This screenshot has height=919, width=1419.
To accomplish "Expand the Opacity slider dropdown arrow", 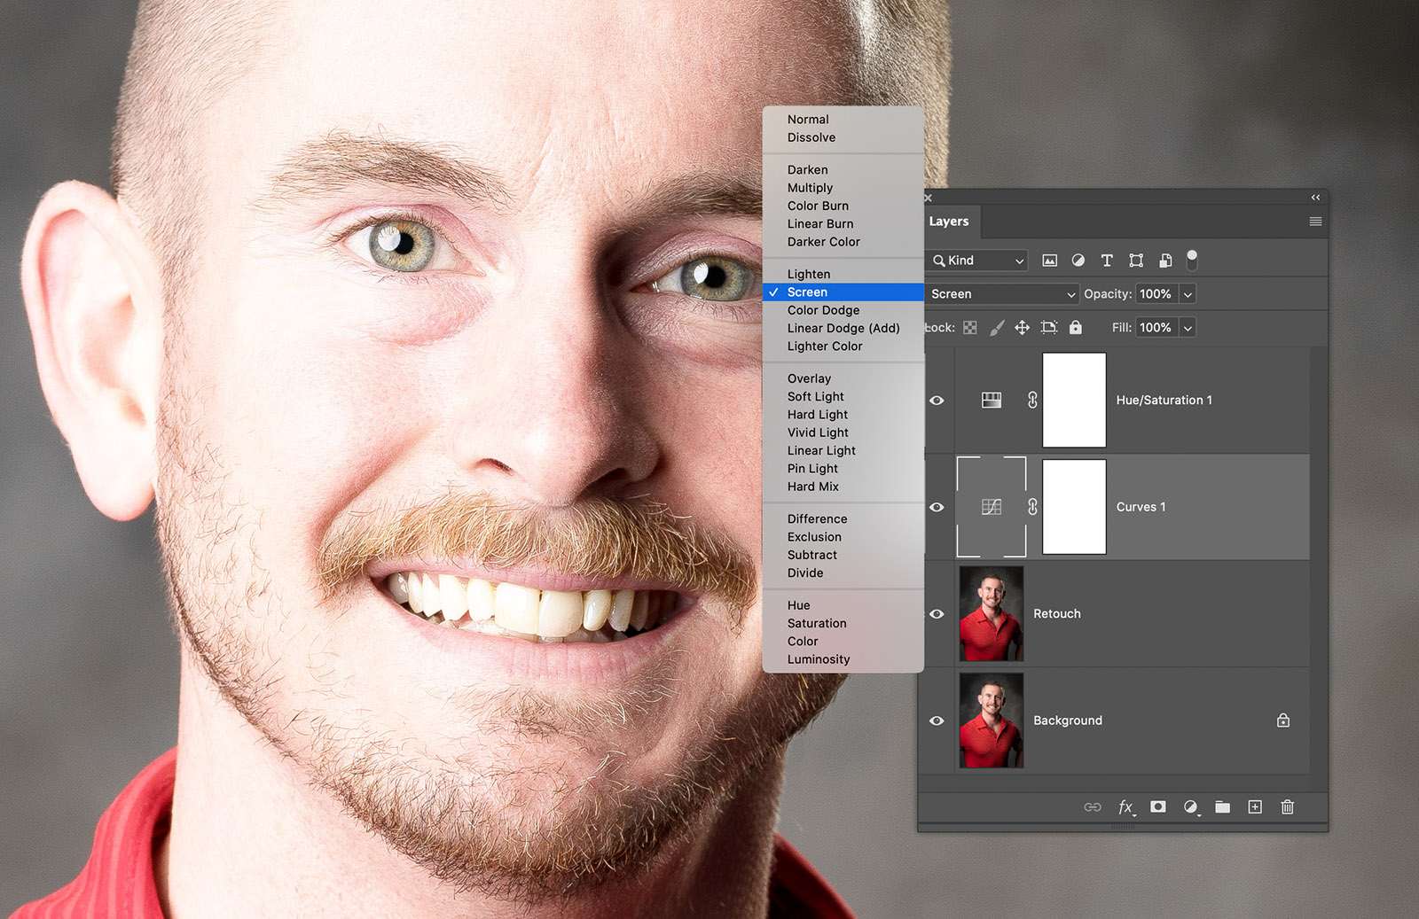I will [1188, 294].
